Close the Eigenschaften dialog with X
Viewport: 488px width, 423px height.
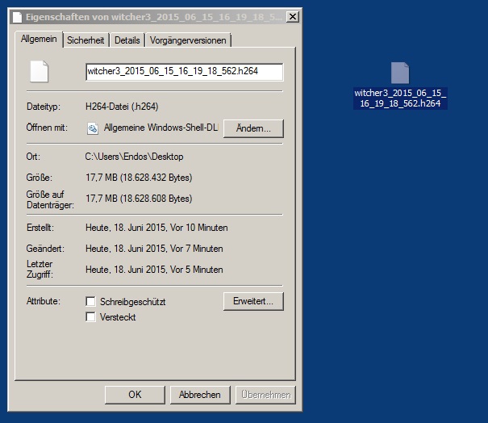pyautogui.click(x=293, y=16)
